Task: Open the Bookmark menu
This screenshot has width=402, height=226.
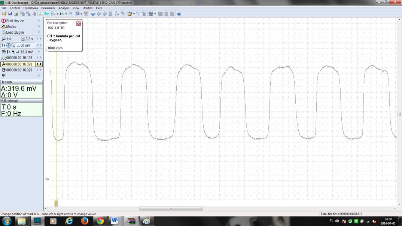Action: [x=48, y=8]
